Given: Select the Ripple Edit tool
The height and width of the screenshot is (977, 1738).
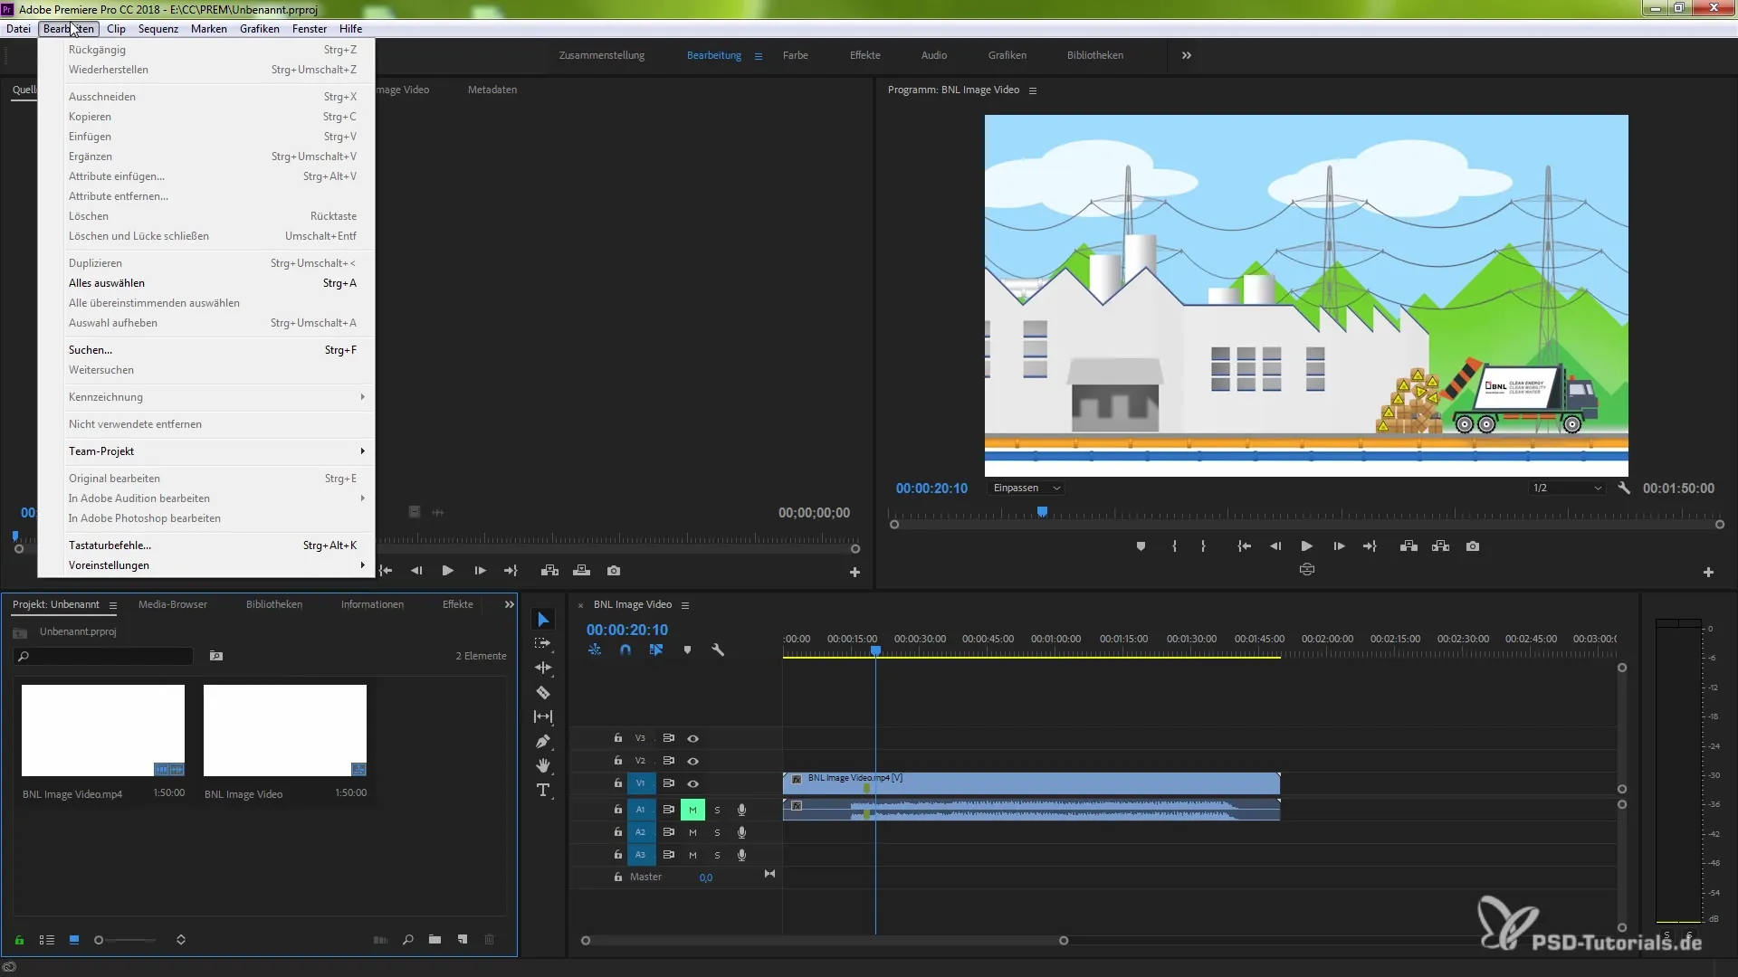Looking at the screenshot, I should [543, 668].
